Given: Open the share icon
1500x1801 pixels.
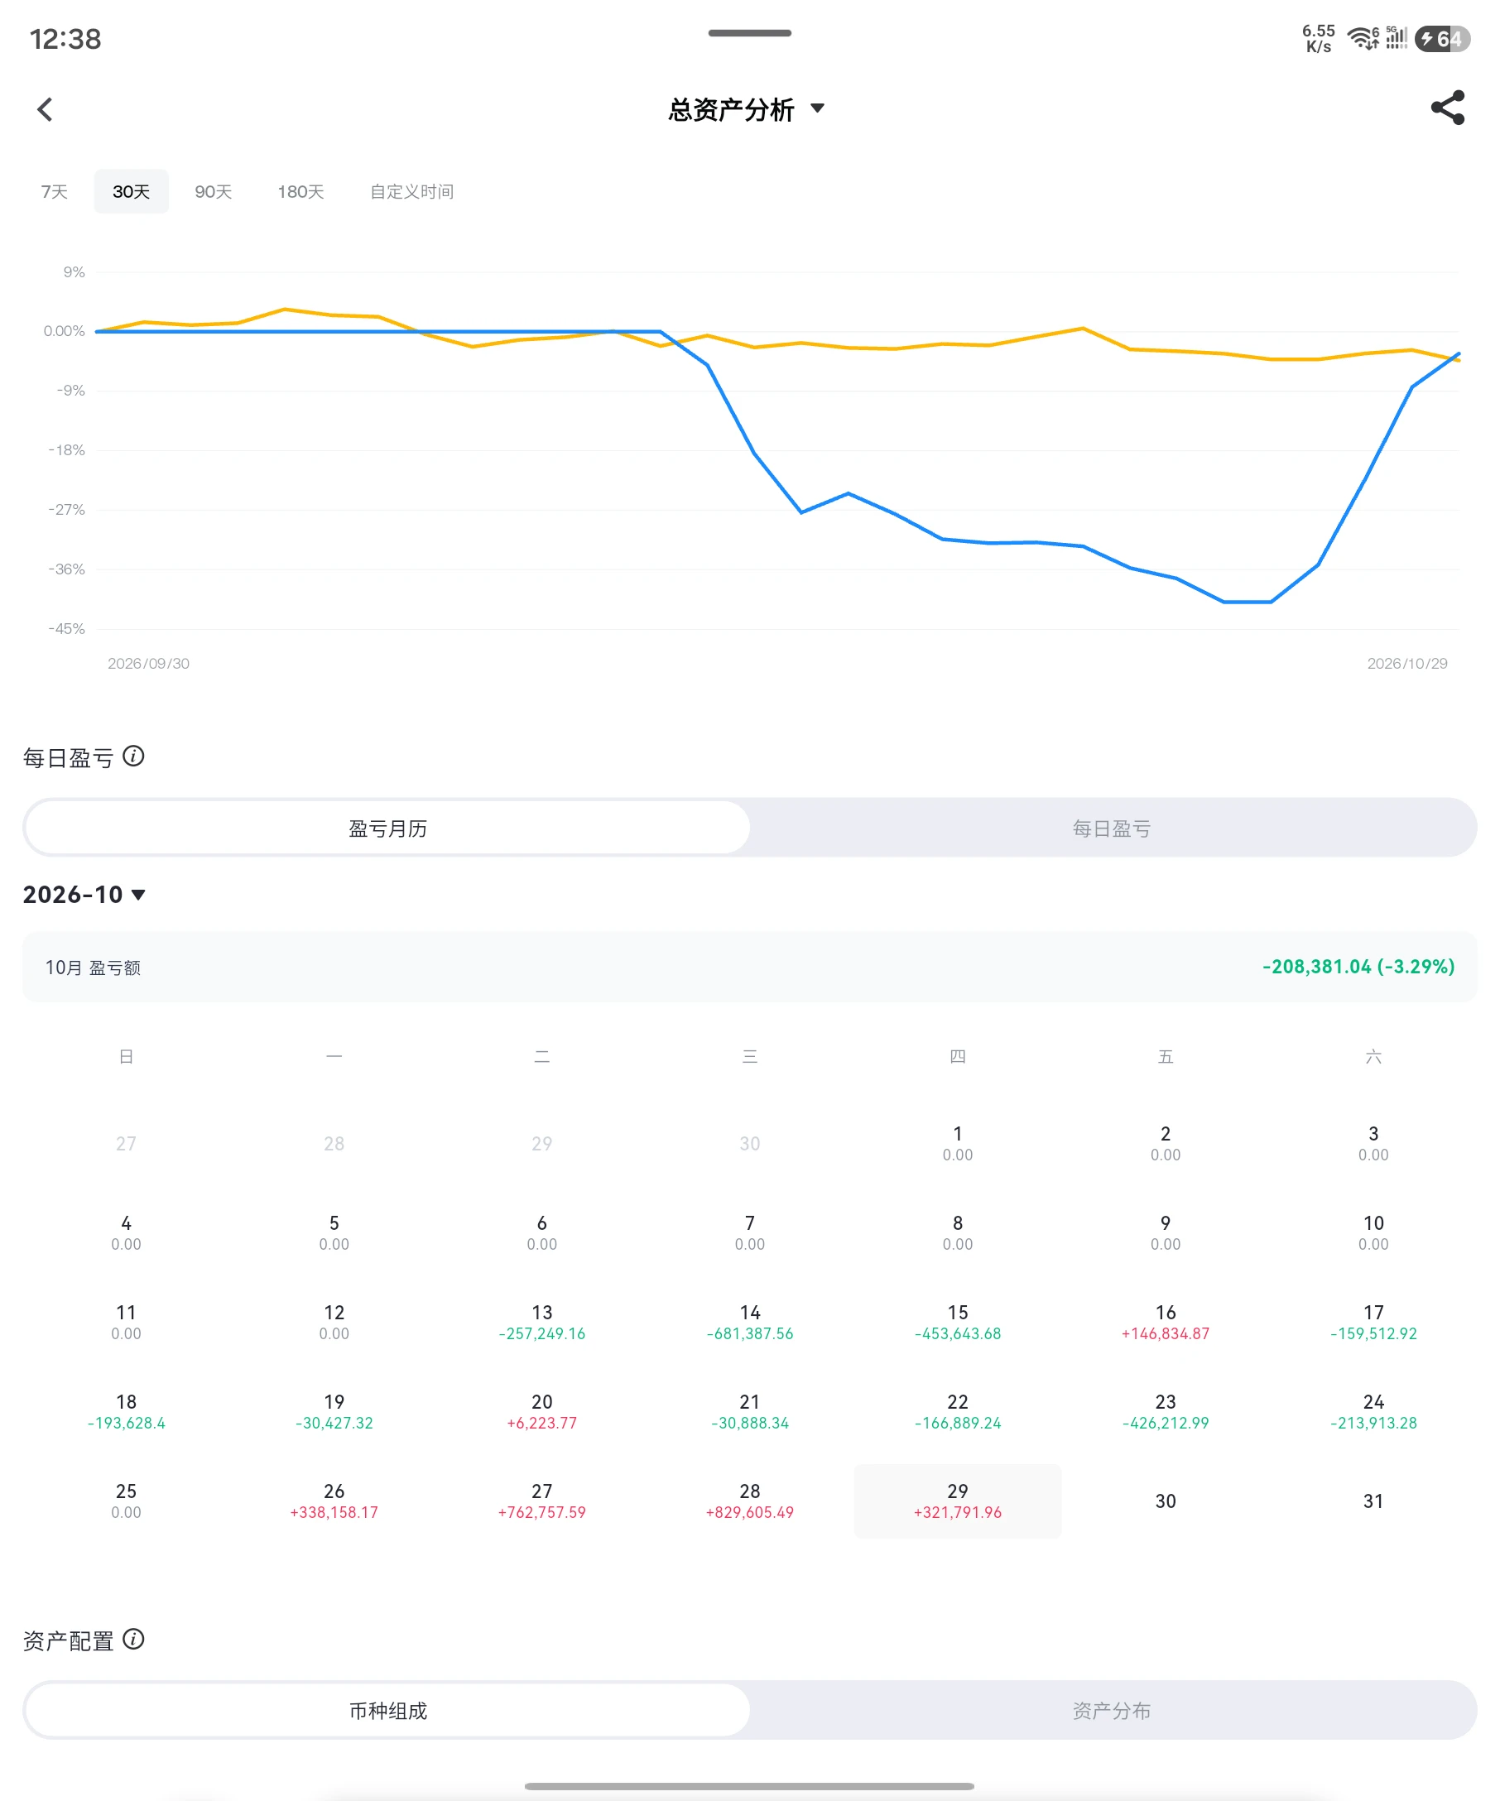Looking at the screenshot, I should click(1448, 108).
